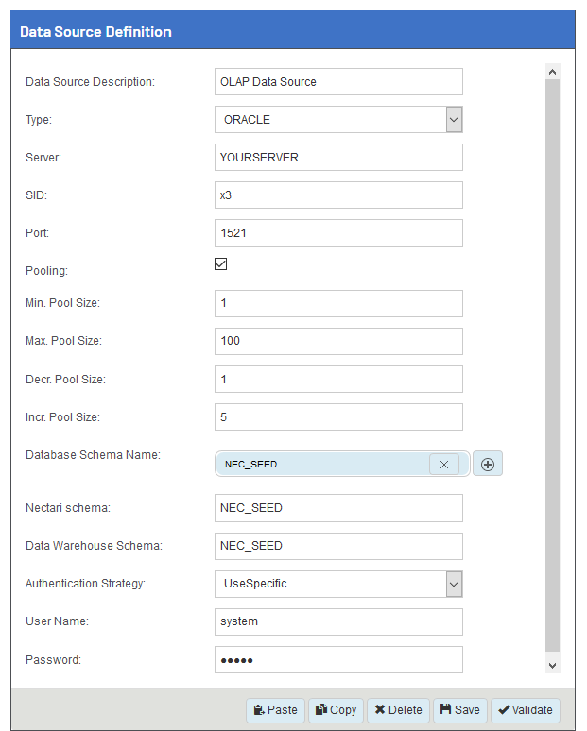Validate the data source connection
The image size is (587, 731).
[525, 710]
